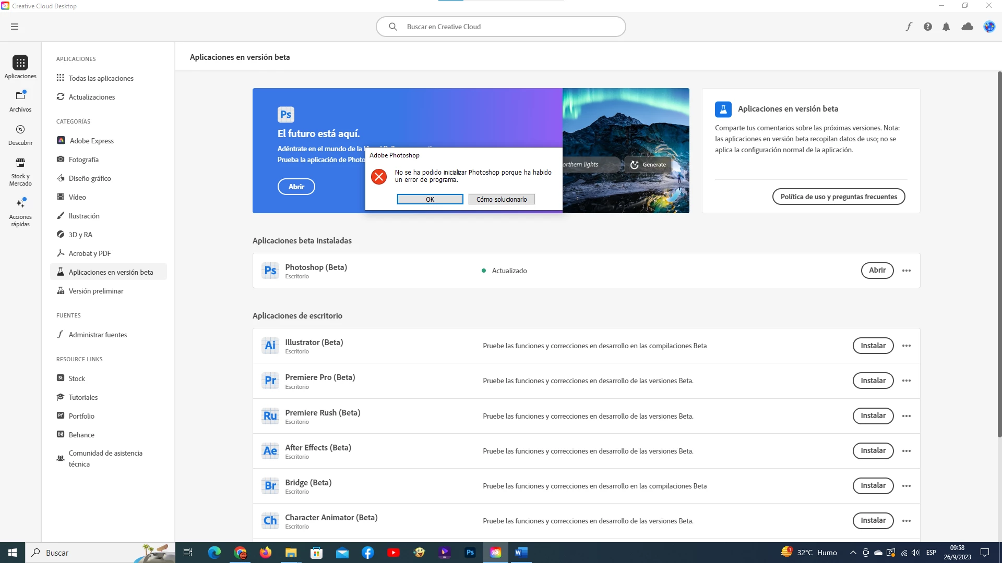Install After Effects (Beta)
Image resolution: width=1002 pixels, height=563 pixels.
click(873, 451)
